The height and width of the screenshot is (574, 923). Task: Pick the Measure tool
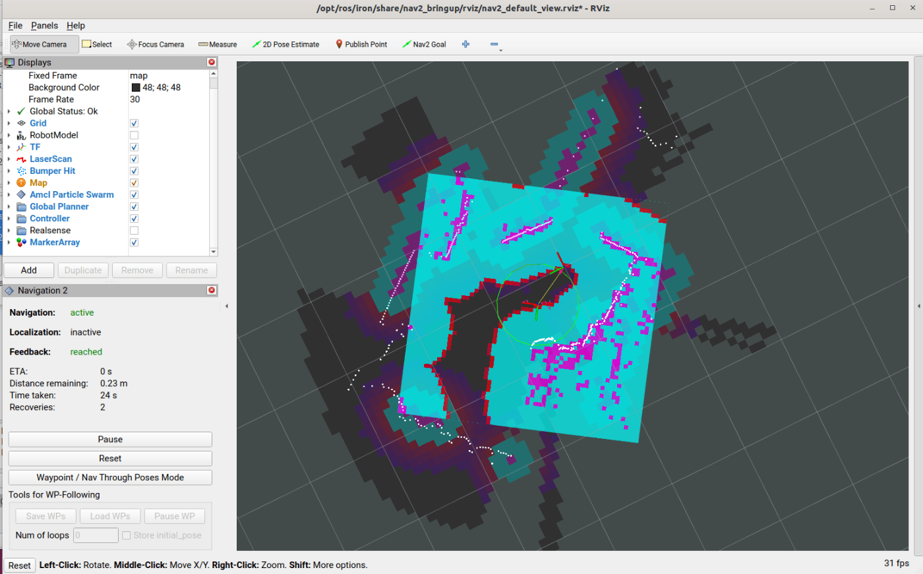coord(218,44)
